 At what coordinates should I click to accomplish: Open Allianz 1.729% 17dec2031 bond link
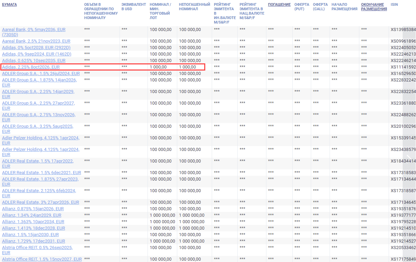point(33,241)
